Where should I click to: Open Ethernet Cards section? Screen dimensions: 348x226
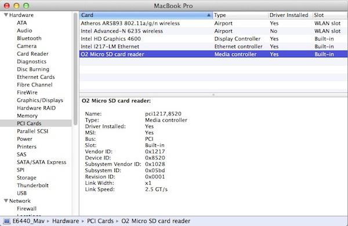coord(36,77)
